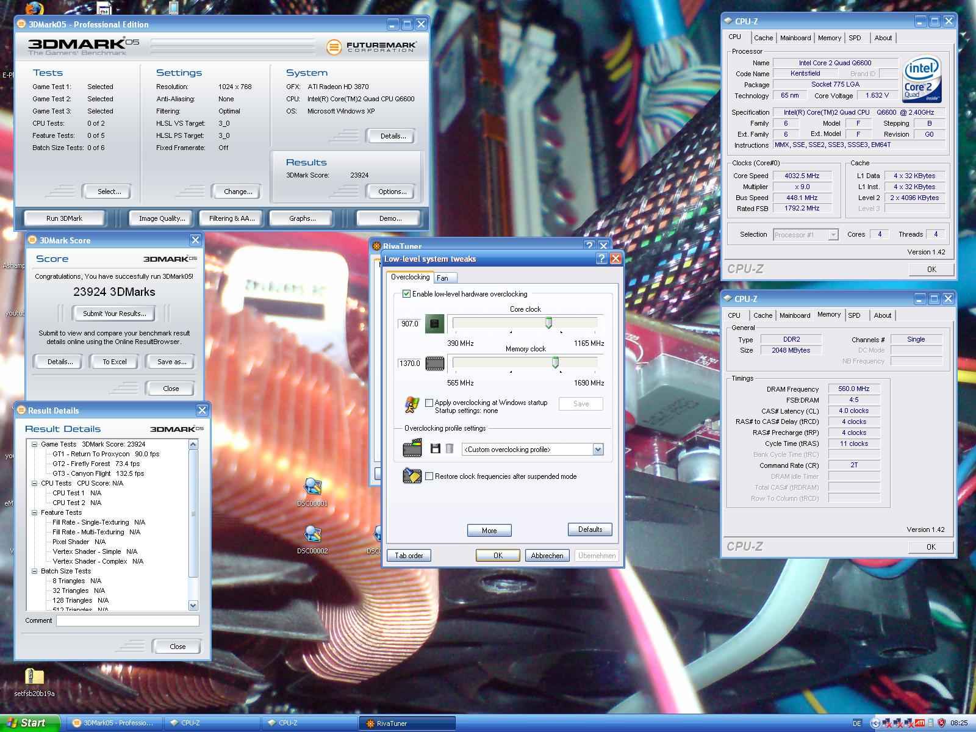Screen dimensions: 976x732
Task: Click the memory clock 1370.0 value field
Action: pos(409,363)
